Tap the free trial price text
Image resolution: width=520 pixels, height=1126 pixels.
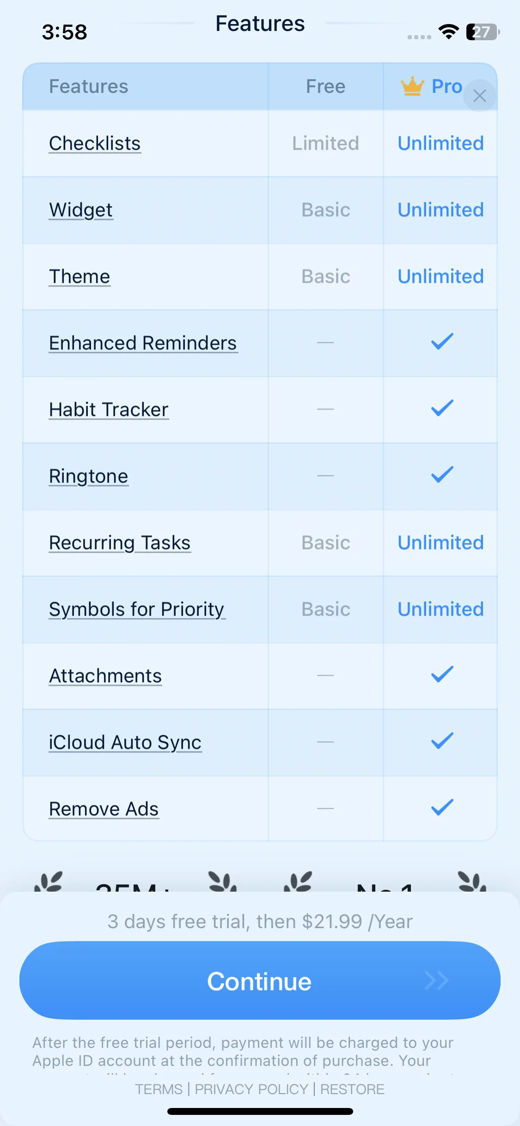pyautogui.click(x=260, y=922)
